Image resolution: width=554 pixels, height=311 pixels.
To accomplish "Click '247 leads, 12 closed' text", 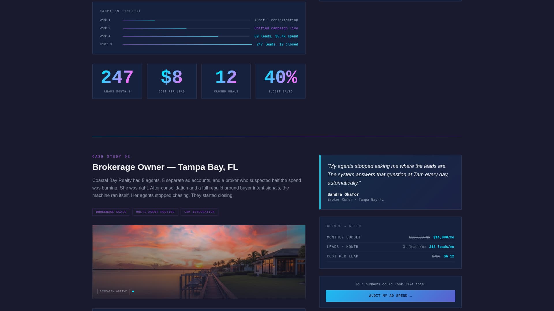I will 277,44.
